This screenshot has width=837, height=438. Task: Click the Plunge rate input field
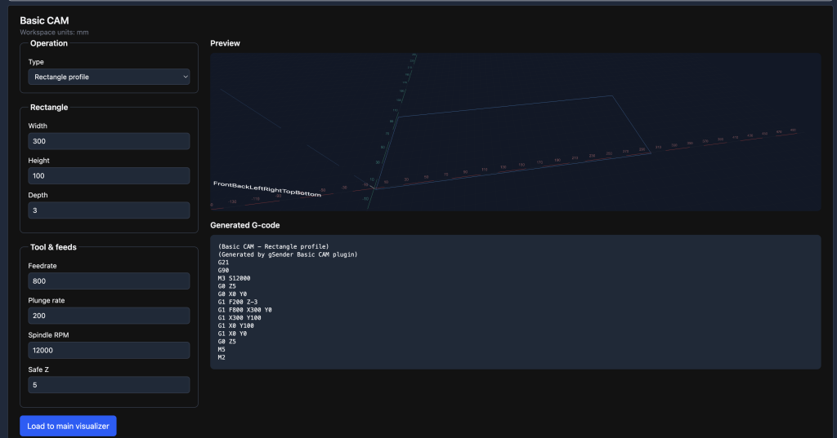click(109, 316)
